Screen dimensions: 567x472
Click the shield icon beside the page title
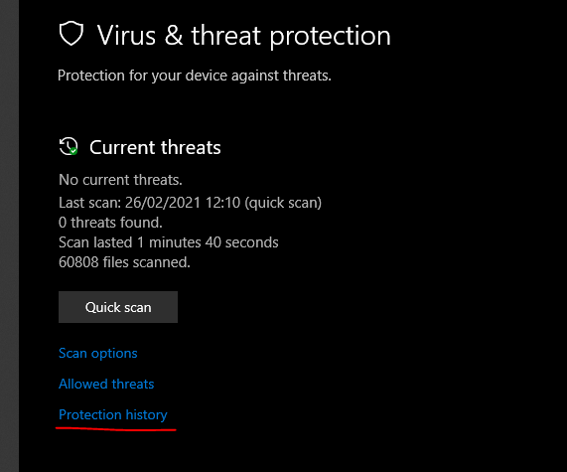pyautogui.click(x=71, y=34)
